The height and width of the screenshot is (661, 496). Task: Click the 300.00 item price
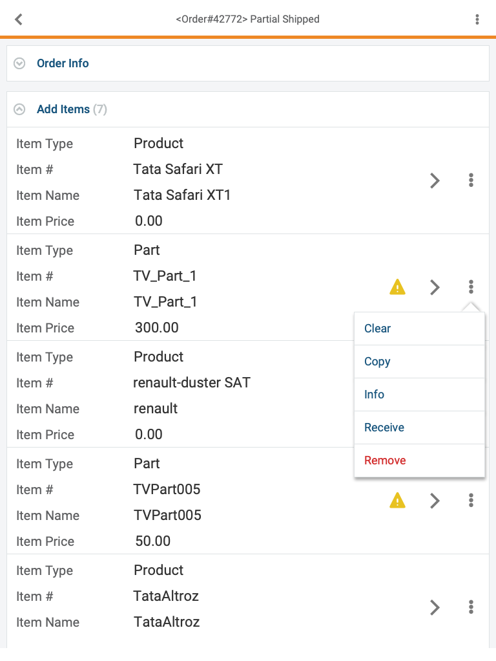click(157, 327)
